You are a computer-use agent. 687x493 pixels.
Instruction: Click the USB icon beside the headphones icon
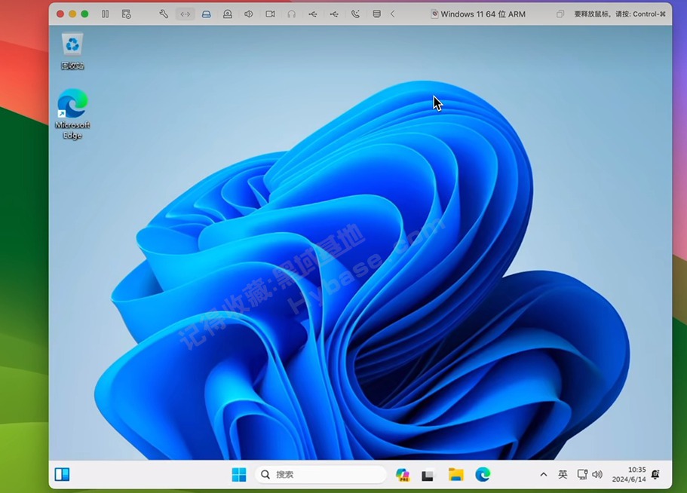(x=312, y=14)
